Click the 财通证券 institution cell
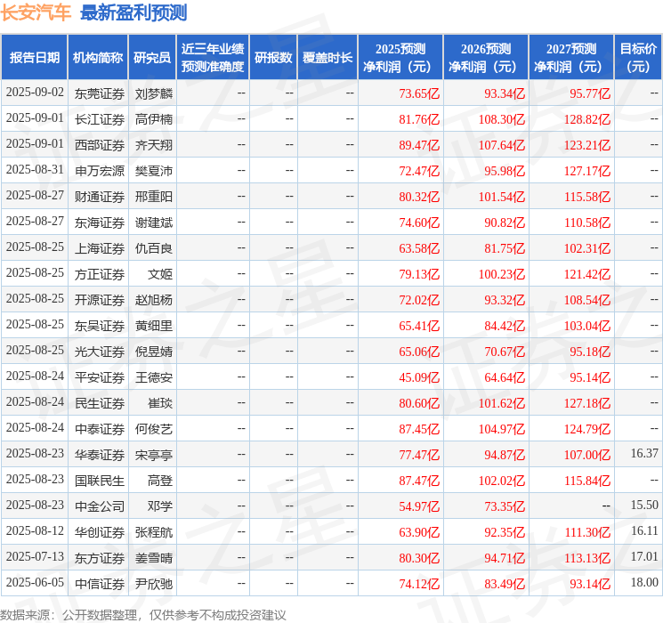663x623 pixels. pos(100,197)
